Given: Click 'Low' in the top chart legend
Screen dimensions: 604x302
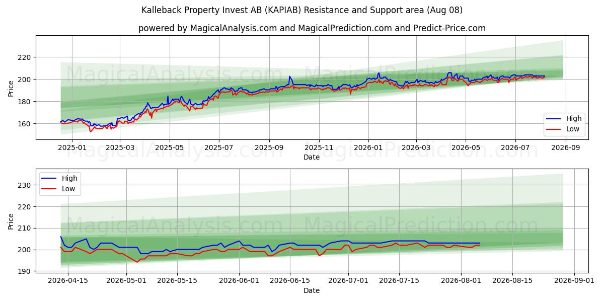Looking at the screenshot, I should pos(573,129).
